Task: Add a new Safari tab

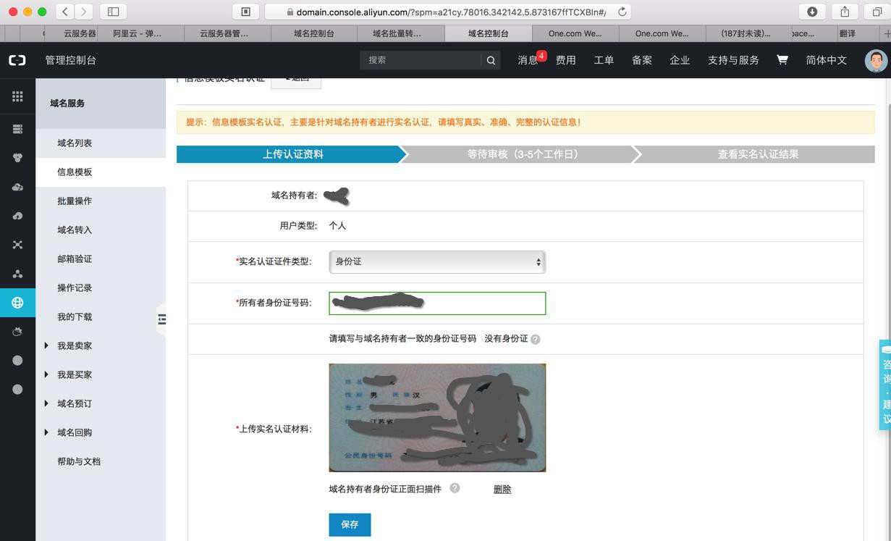Action: tap(886, 33)
